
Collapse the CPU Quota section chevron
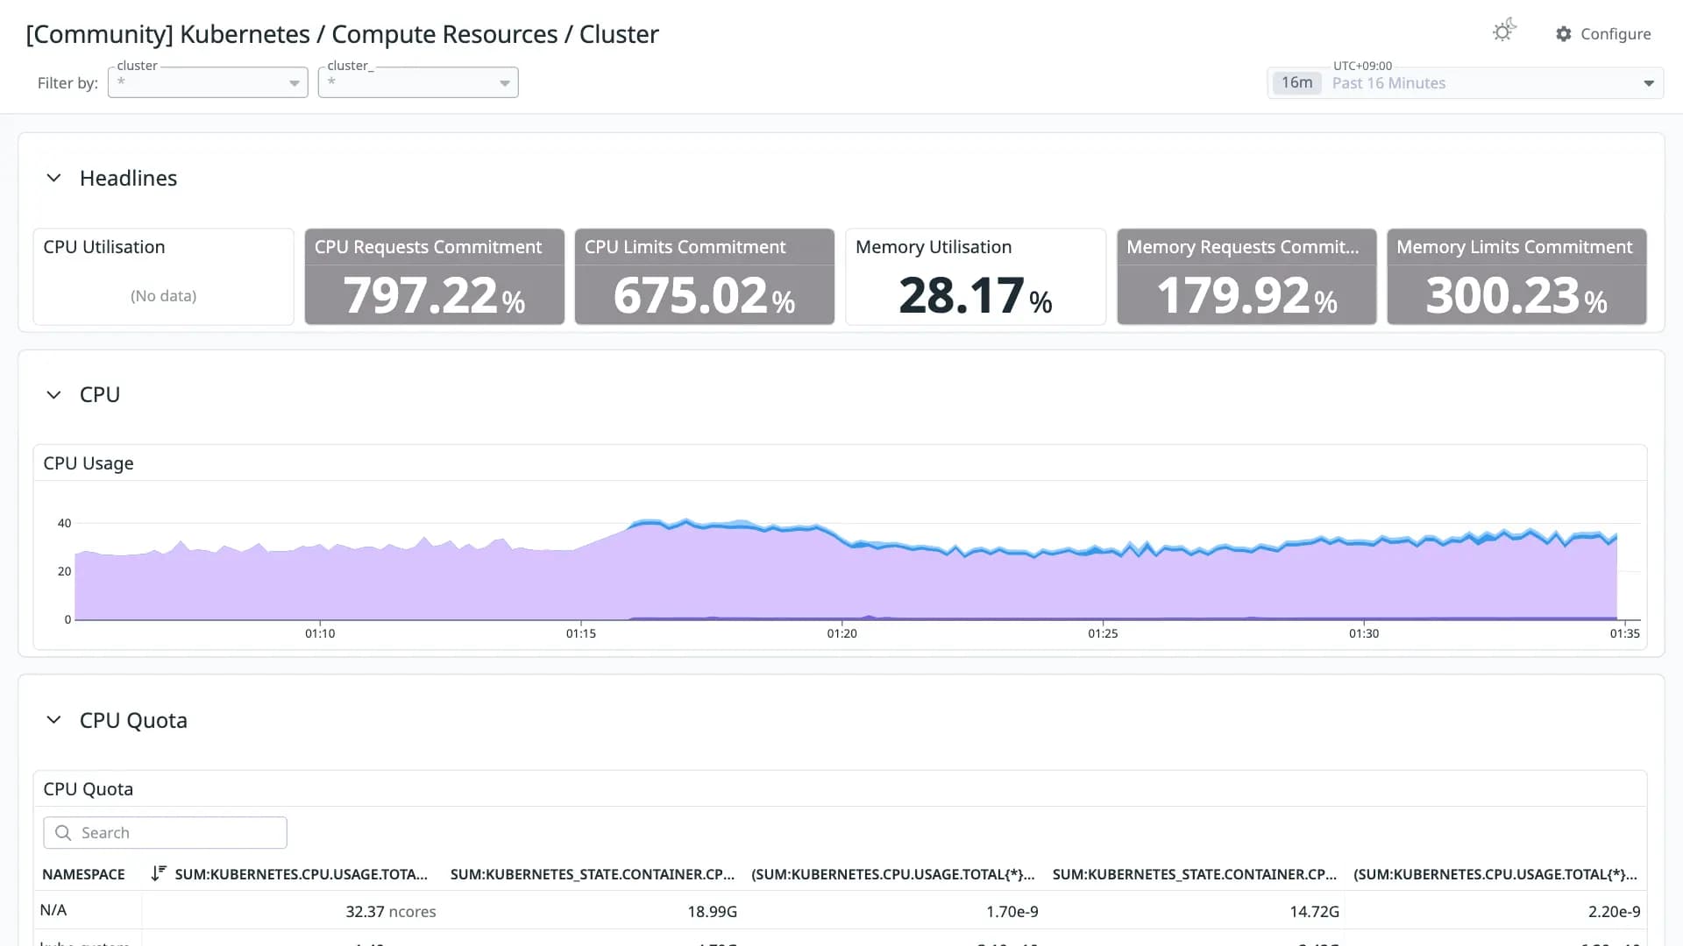point(53,720)
